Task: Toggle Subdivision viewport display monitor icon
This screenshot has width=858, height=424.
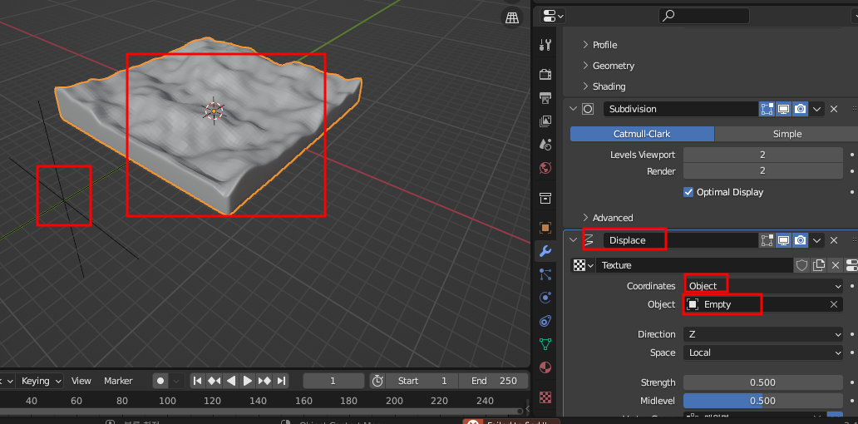Action: (783, 109)
